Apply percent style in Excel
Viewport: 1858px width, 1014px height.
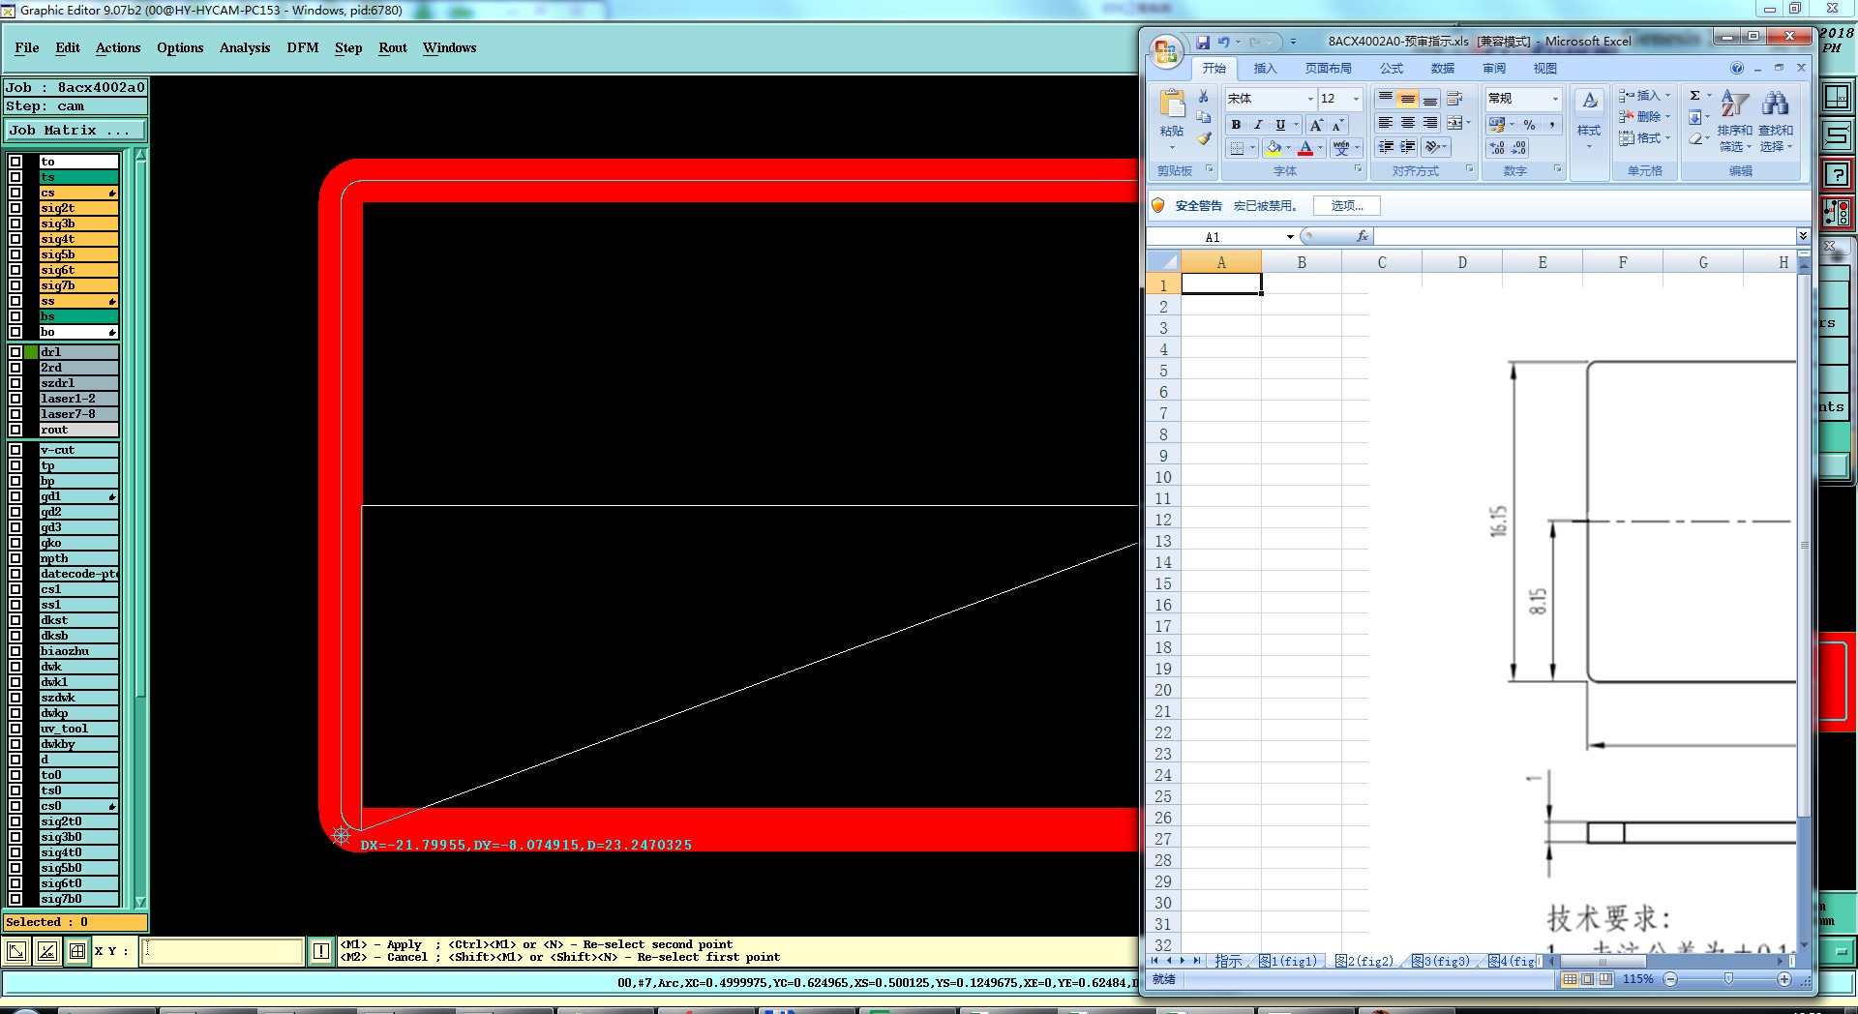pos(1530,125)
